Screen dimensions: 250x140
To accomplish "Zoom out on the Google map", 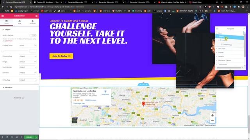I will (x=212, y=121).
